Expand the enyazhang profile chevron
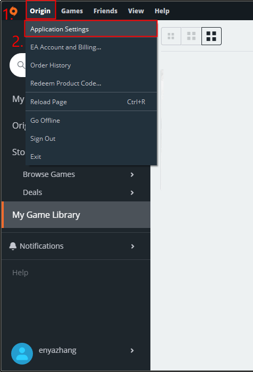Image resolution: width=253 pixels, height=372 pixels. (132, 351)
